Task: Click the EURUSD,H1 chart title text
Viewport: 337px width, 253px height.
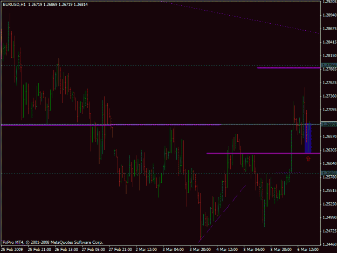Action: coord(14,4)
